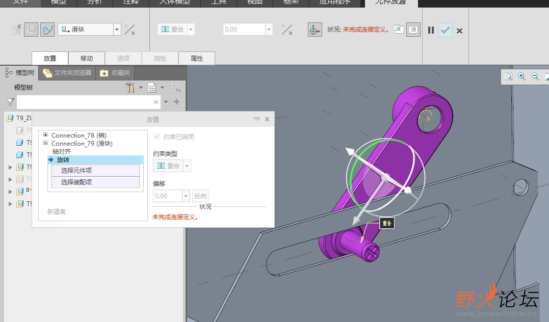The width and height of the screenshot is (549, 322).
Task: Switch to the 属性 tab
Action: [197, 59]
